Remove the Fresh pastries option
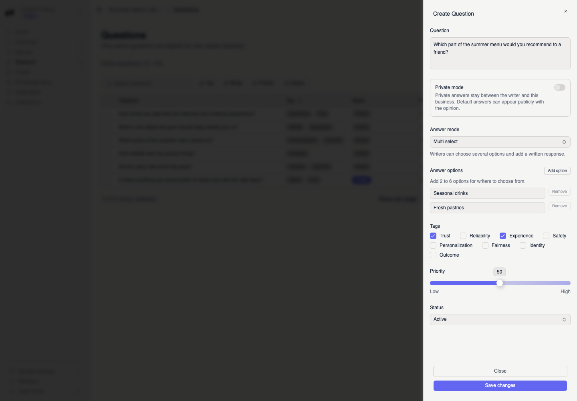The width and height of the screenshot is (577, 401). [559, 206]
